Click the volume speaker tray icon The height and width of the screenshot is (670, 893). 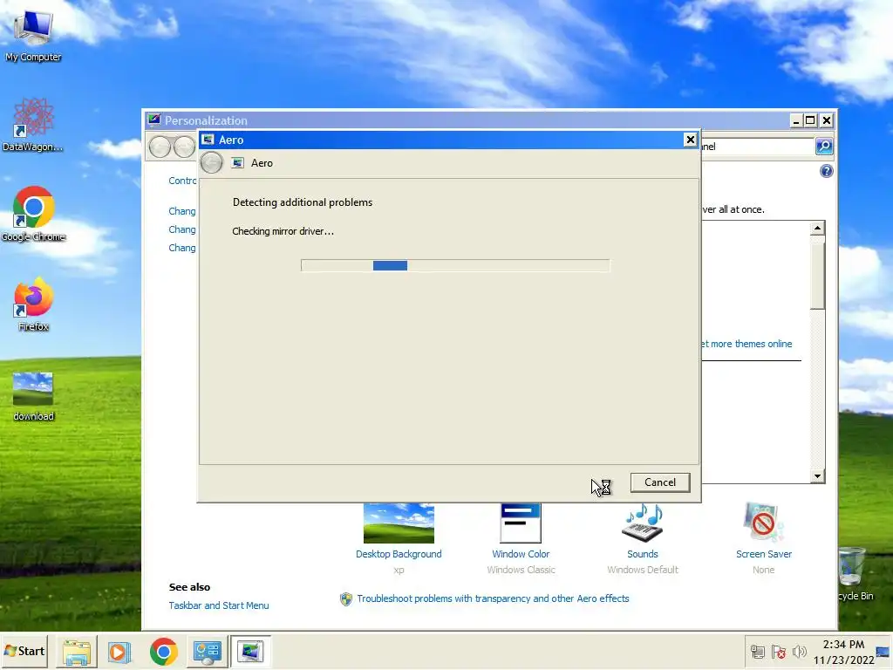800,652
